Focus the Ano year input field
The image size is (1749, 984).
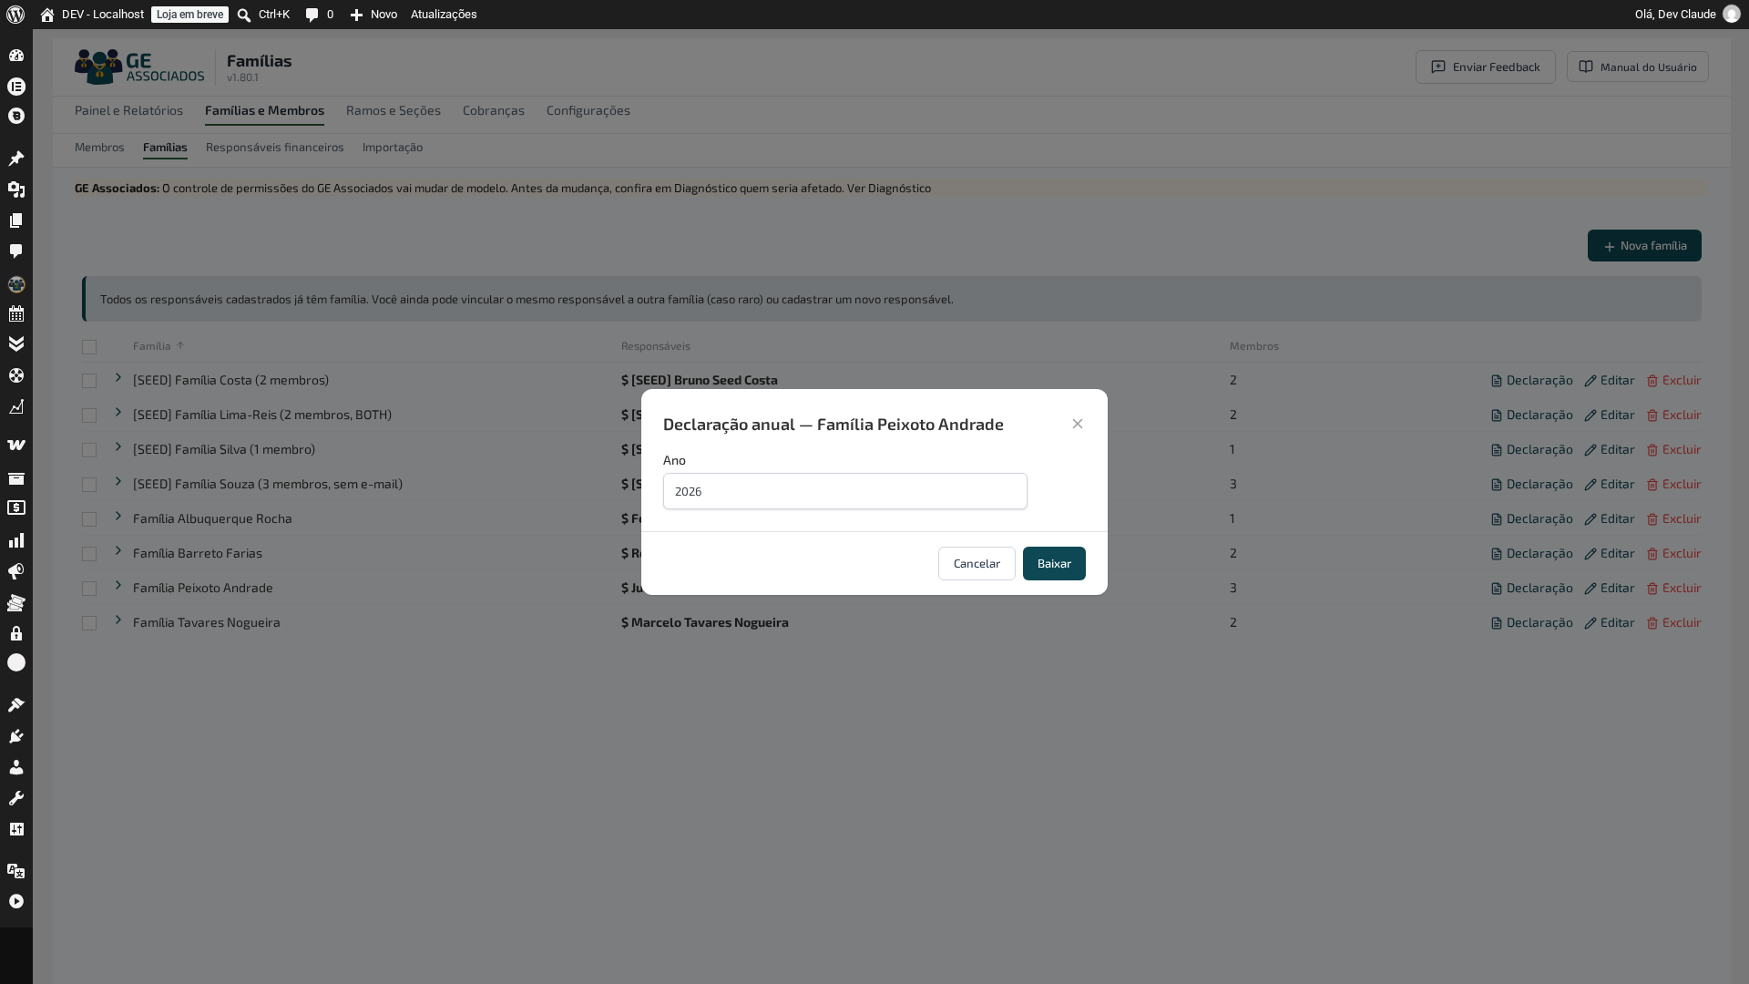click(x=845, y=491)
